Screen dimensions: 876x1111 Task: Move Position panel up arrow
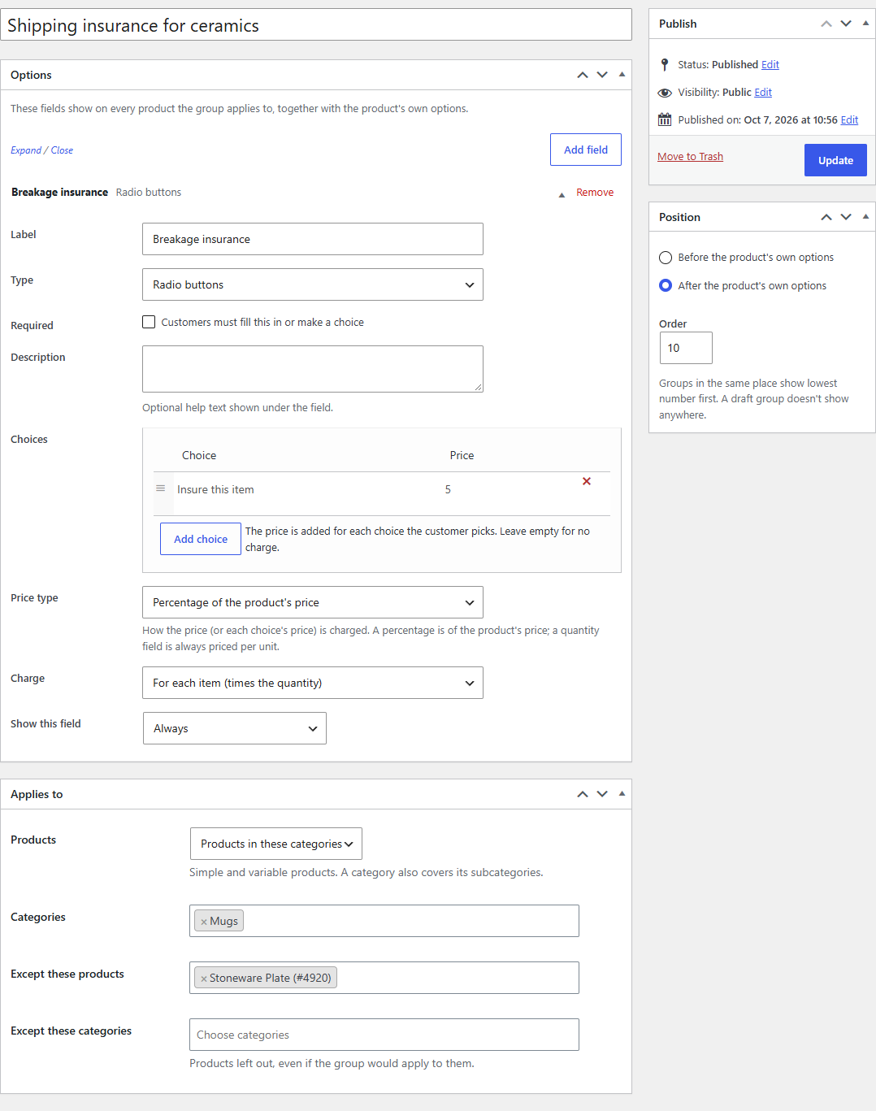[x=826, y=217]
